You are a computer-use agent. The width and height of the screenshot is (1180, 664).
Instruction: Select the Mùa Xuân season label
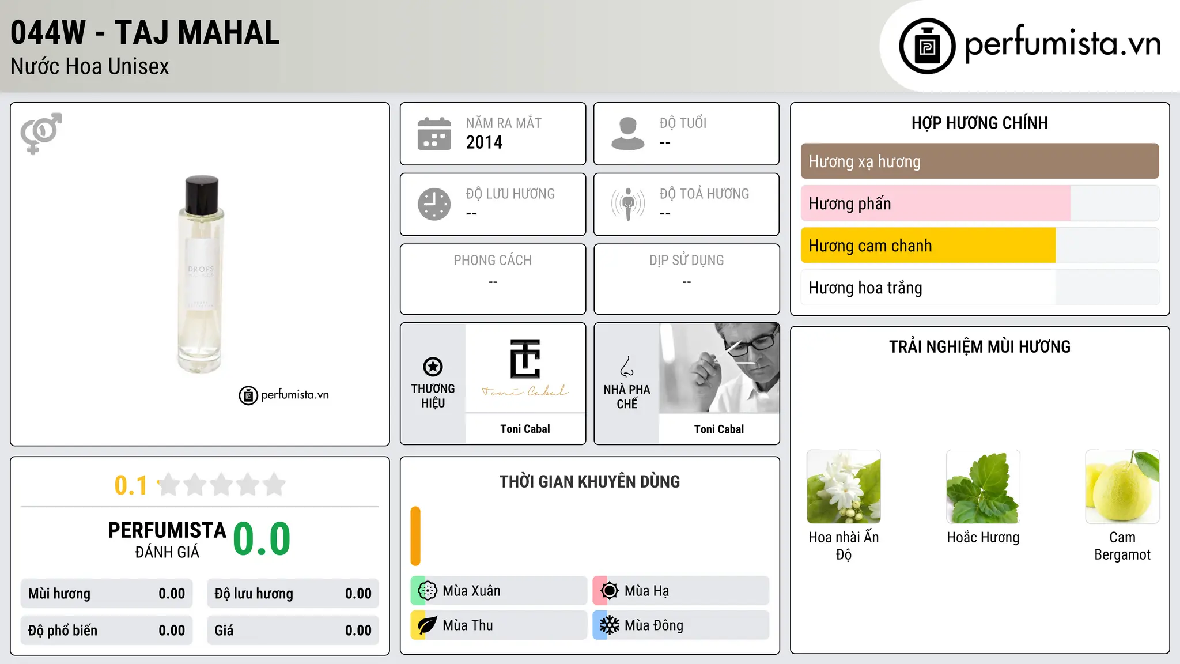(471, 591)
